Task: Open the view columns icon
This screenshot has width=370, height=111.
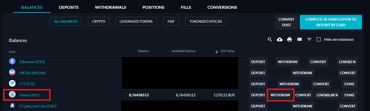Action: point(300,39)
